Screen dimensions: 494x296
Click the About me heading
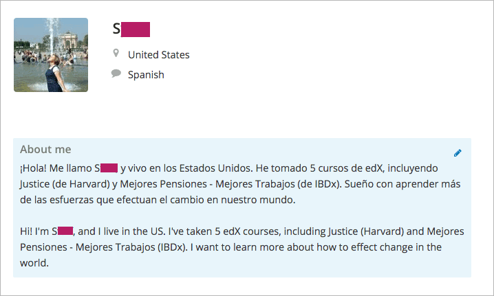click(x=45, y=149)
